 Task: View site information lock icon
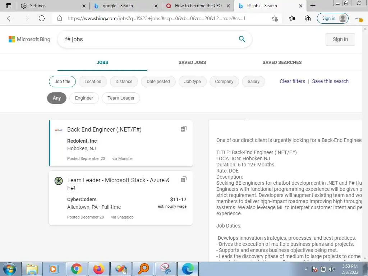click(60, 18)
